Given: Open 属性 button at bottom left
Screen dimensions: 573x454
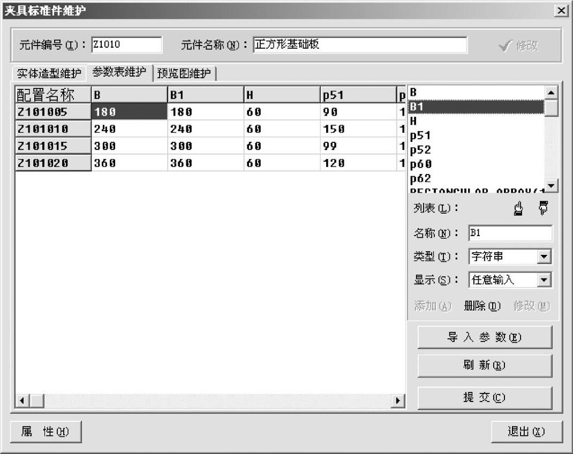Looking at the screenshot, I should click(x=46, y=432).
